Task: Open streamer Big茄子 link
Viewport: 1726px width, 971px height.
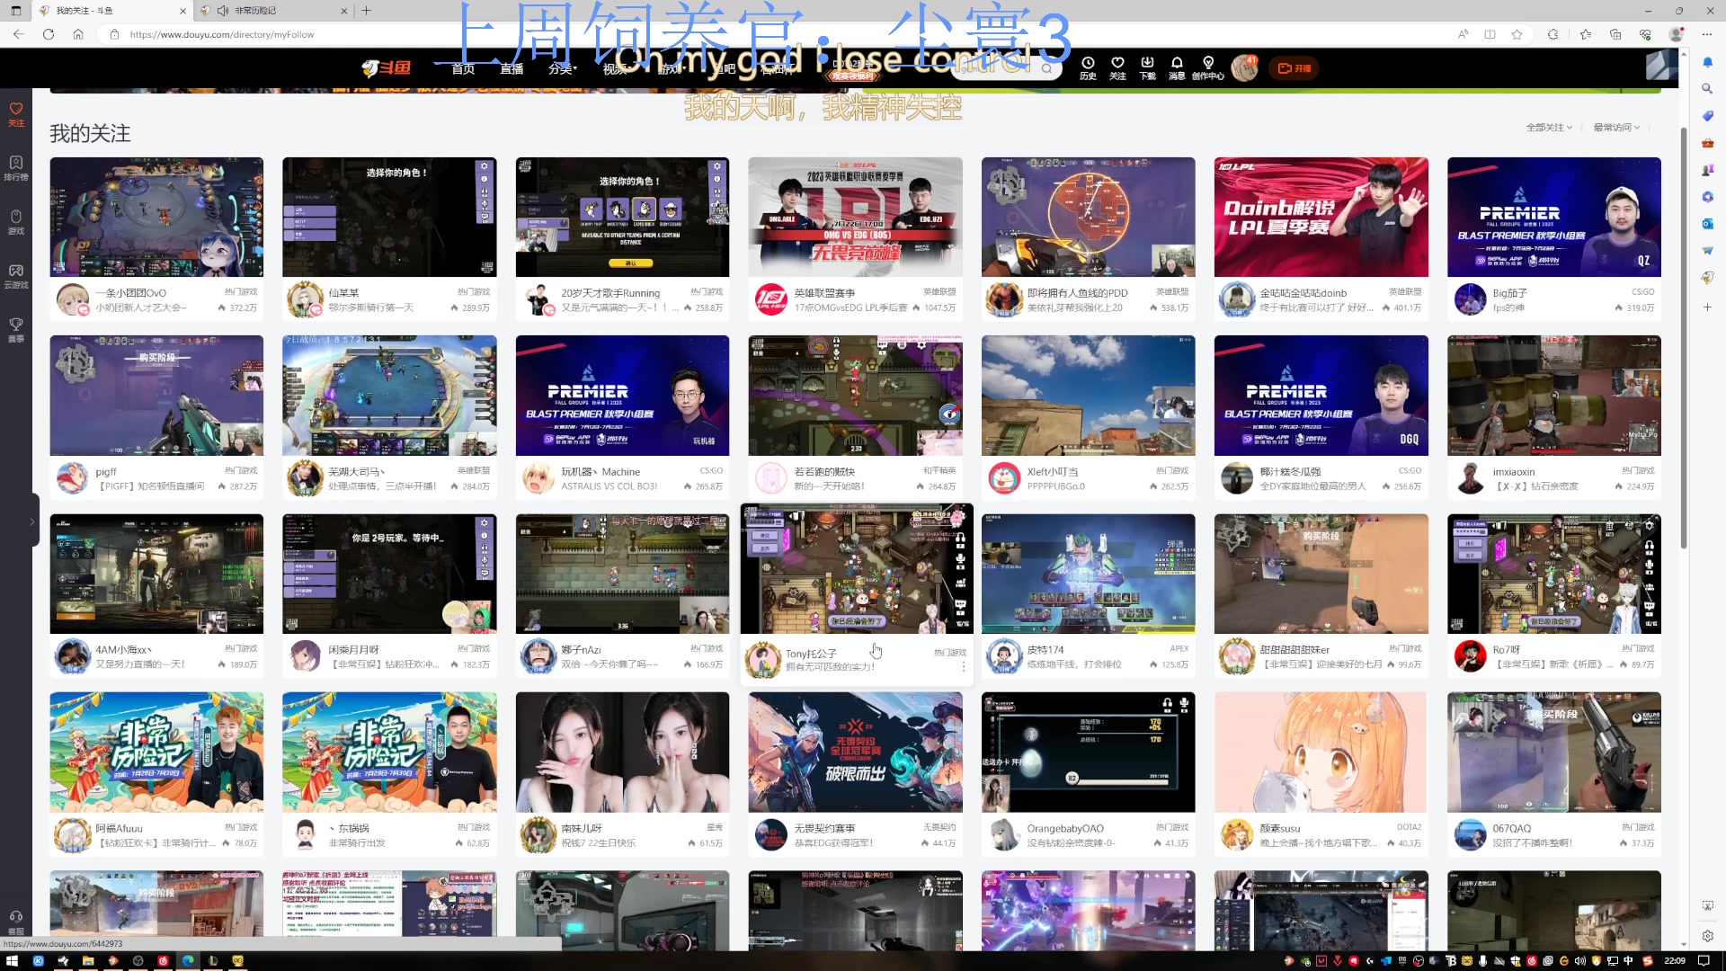Action: pos(1510,293)
